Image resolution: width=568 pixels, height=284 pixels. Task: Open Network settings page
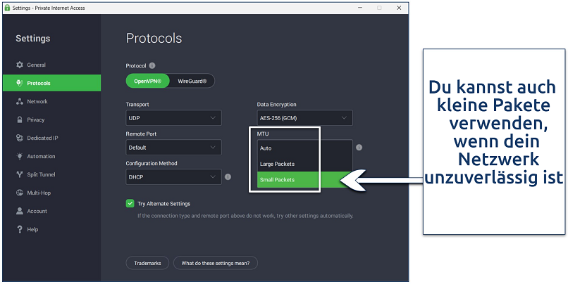(x=51, y=101)
